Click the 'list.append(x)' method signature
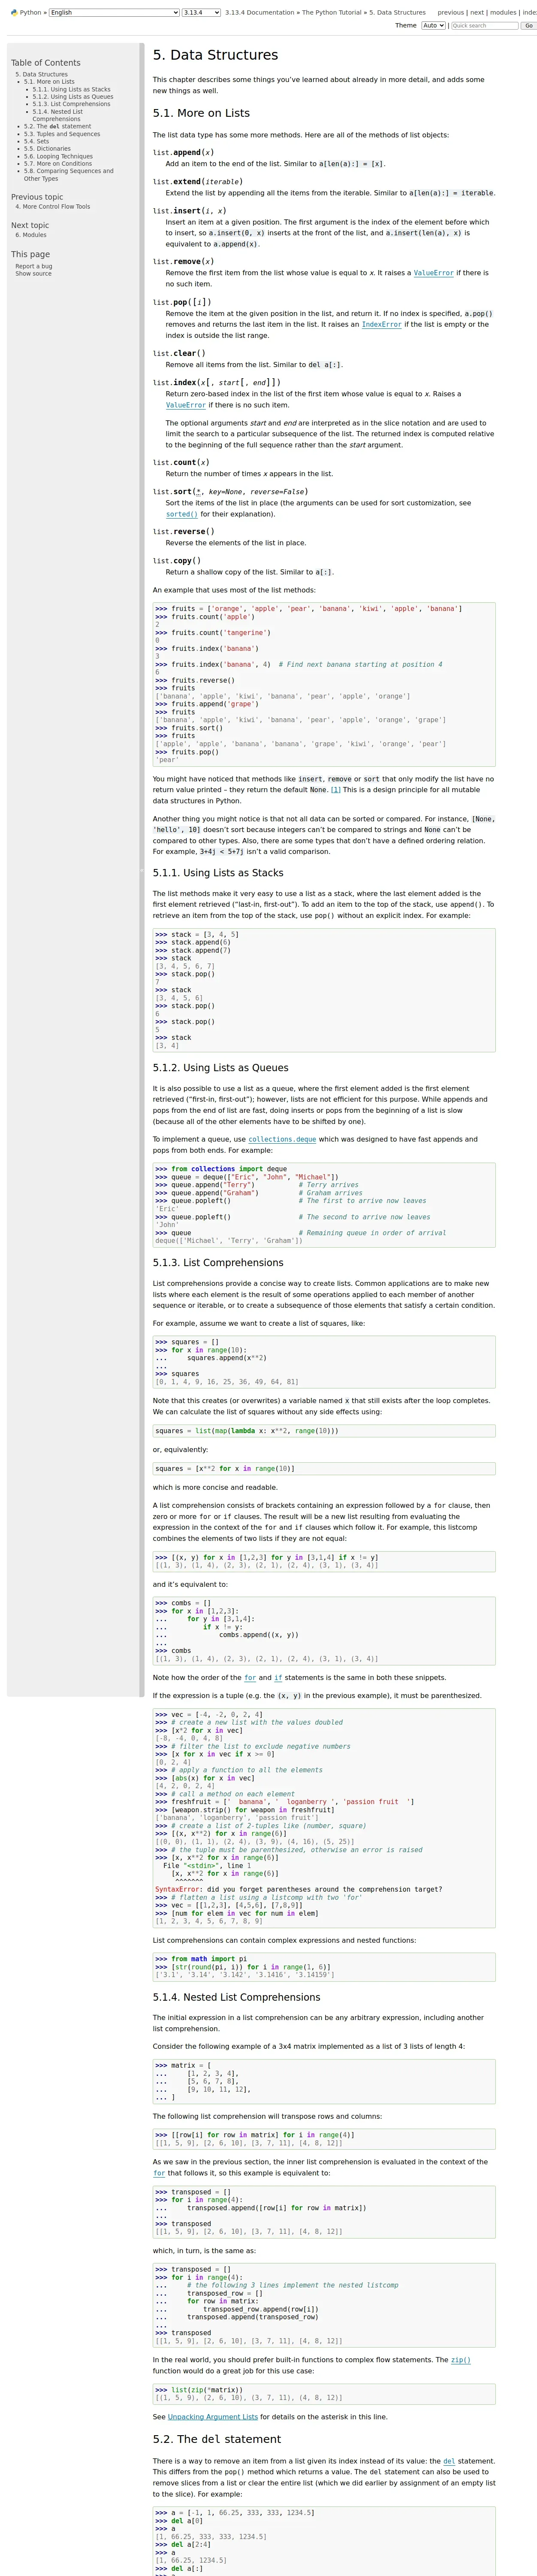The width and height of the screenshot is (537, 2576). coord(184,153)
